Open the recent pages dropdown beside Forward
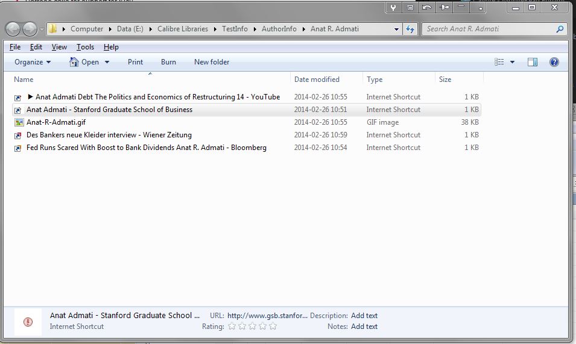 pos(42,30)
